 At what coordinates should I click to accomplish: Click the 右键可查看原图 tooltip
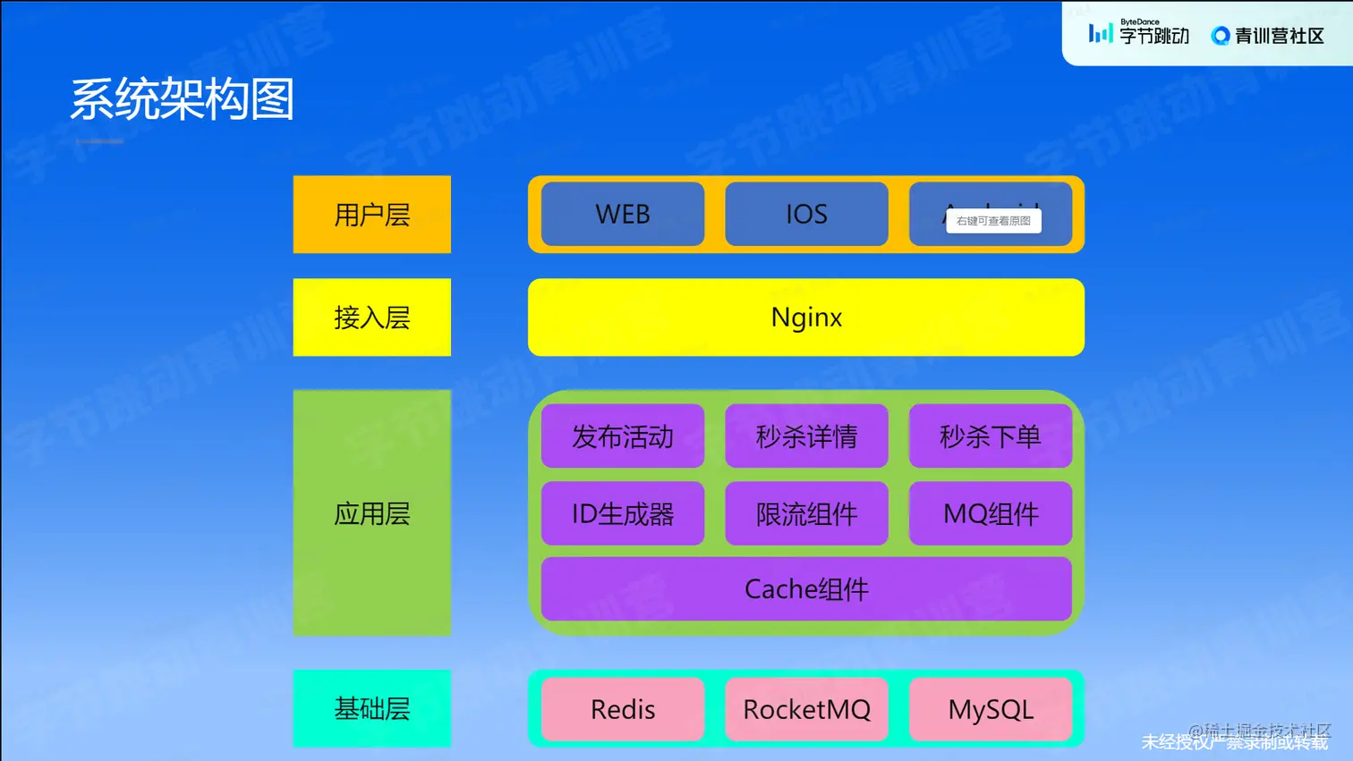[993, 221]
